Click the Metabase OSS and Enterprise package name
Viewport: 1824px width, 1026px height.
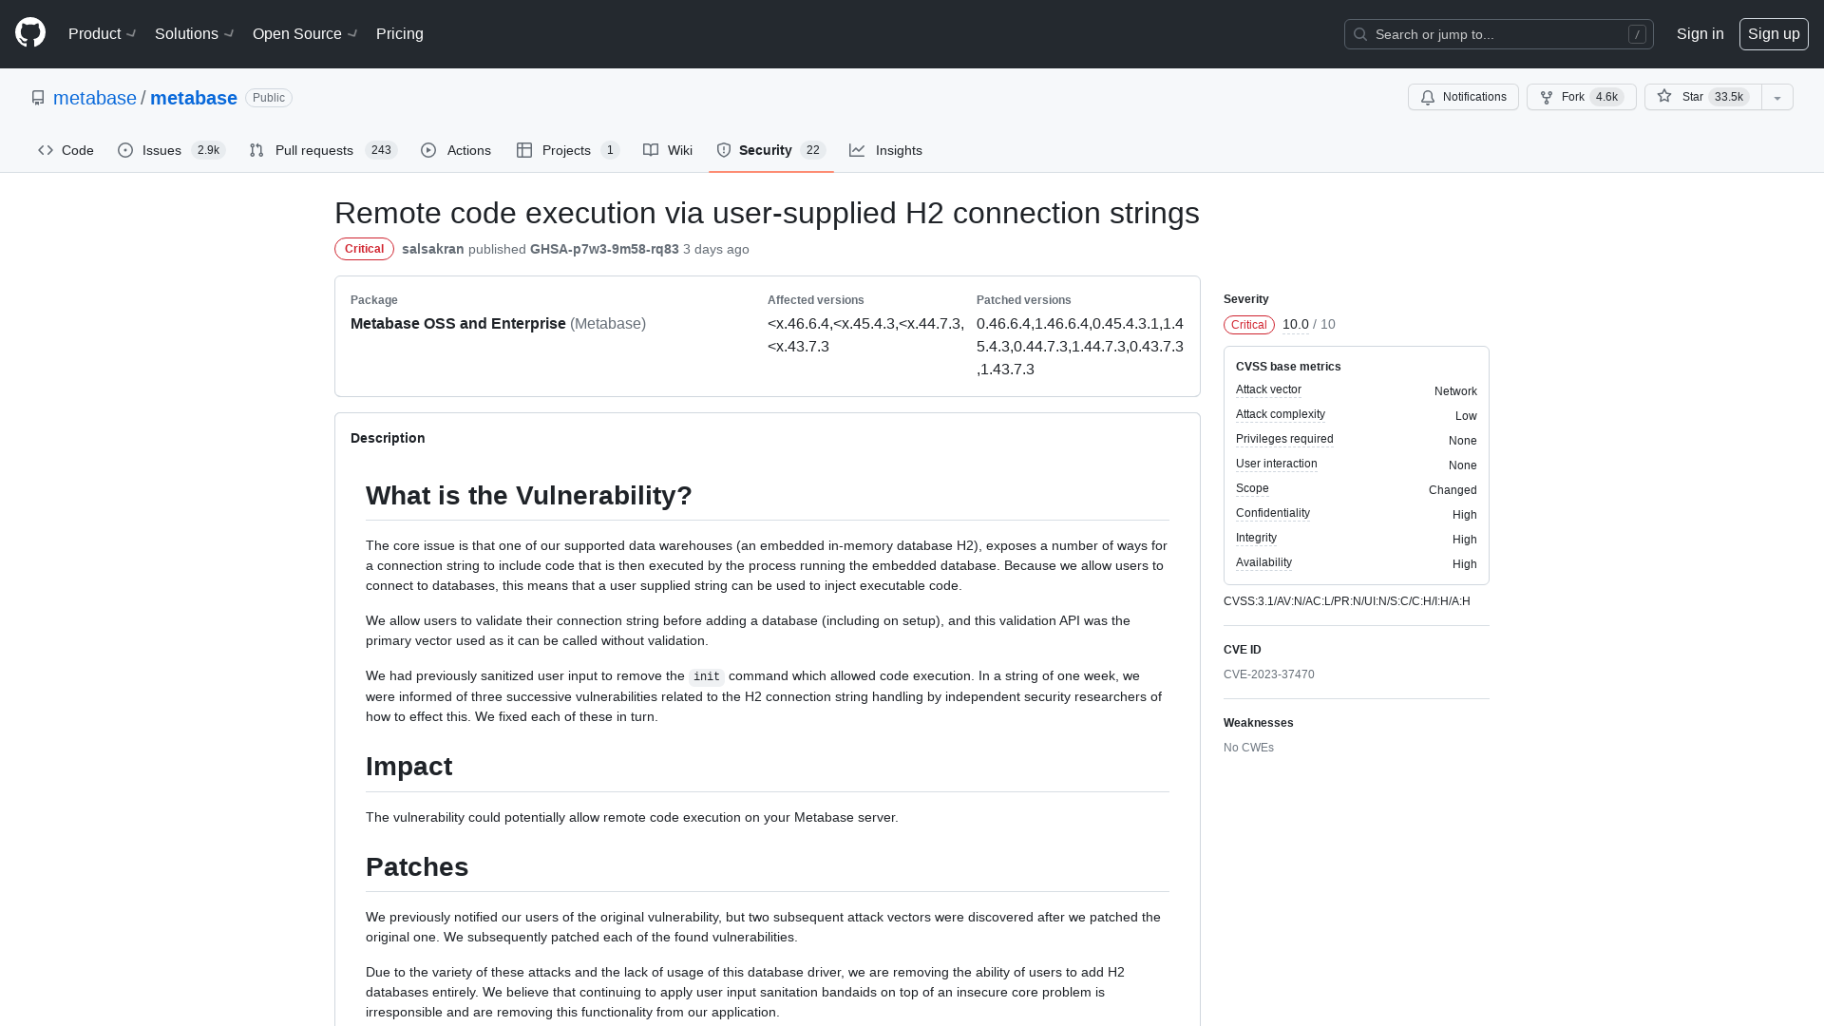click(x=458, y=324)
